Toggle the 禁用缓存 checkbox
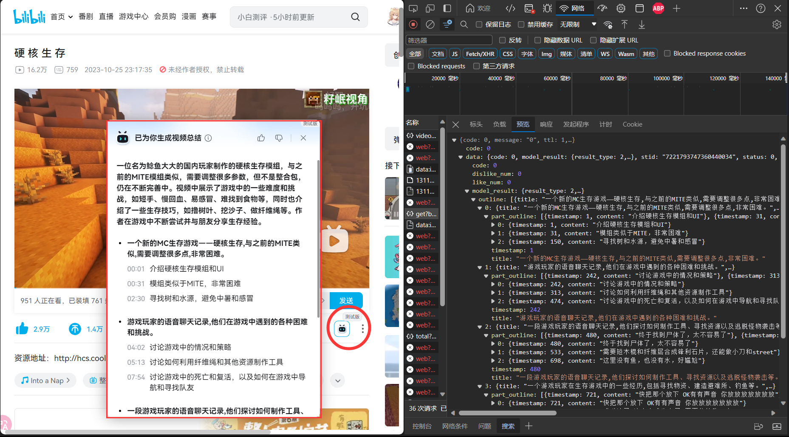789x437 pixels. [521, 25]
